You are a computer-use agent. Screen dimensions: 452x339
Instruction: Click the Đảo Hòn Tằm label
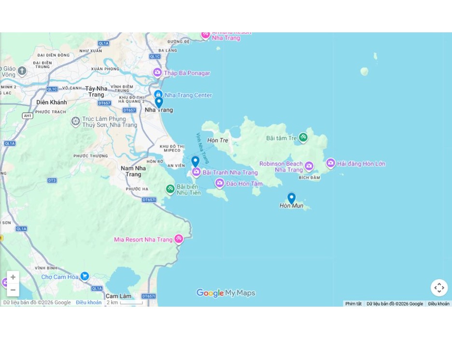244,184
